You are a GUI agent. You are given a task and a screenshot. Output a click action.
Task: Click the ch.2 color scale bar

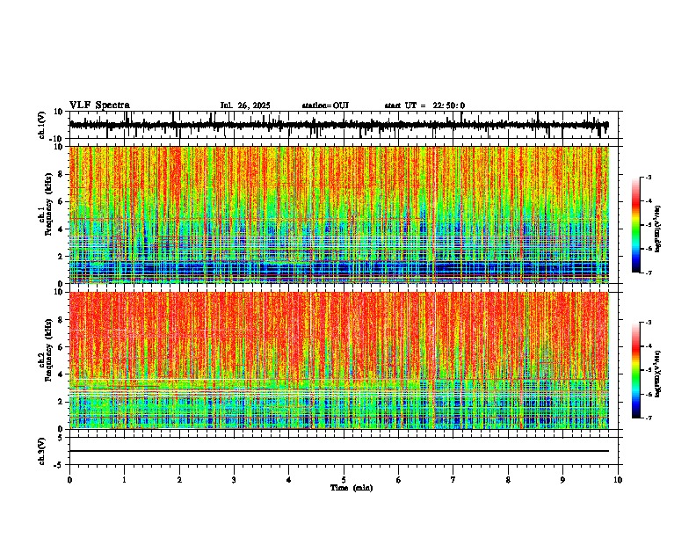tap(636, 370)
